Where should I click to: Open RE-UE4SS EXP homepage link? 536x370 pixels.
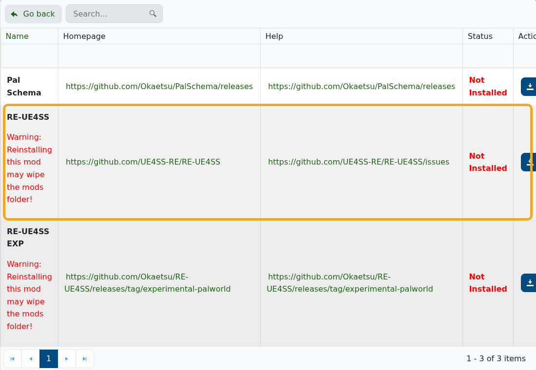(147, 283)
